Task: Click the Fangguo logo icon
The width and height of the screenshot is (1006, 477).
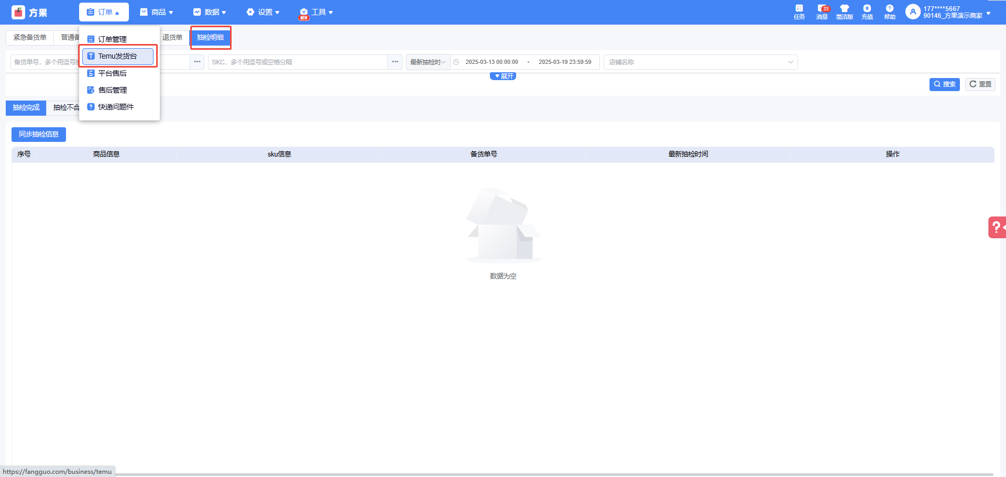Action: pyautogui.click(x=18, y=12)
